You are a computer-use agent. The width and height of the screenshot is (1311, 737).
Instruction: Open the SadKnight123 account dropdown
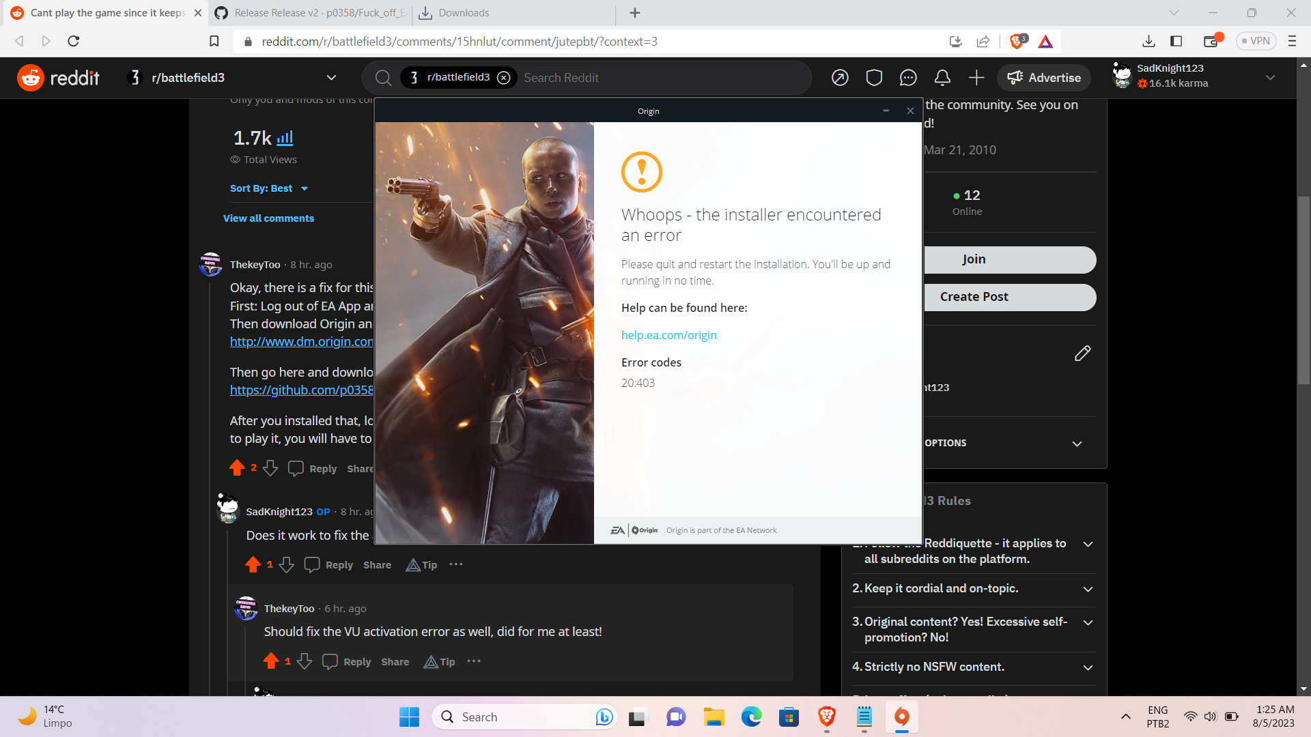1271,77
